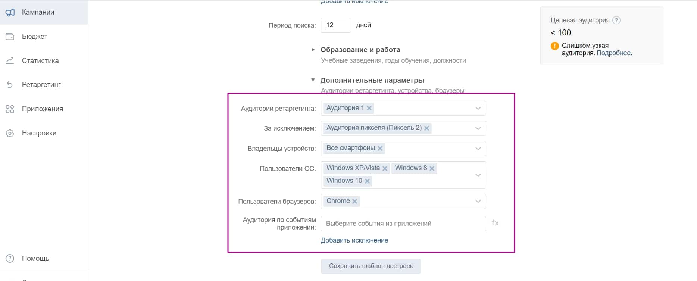Click "Сохранить шаблон настроек" button
This screenshot has width=697, height=281.
coord(371,266)
